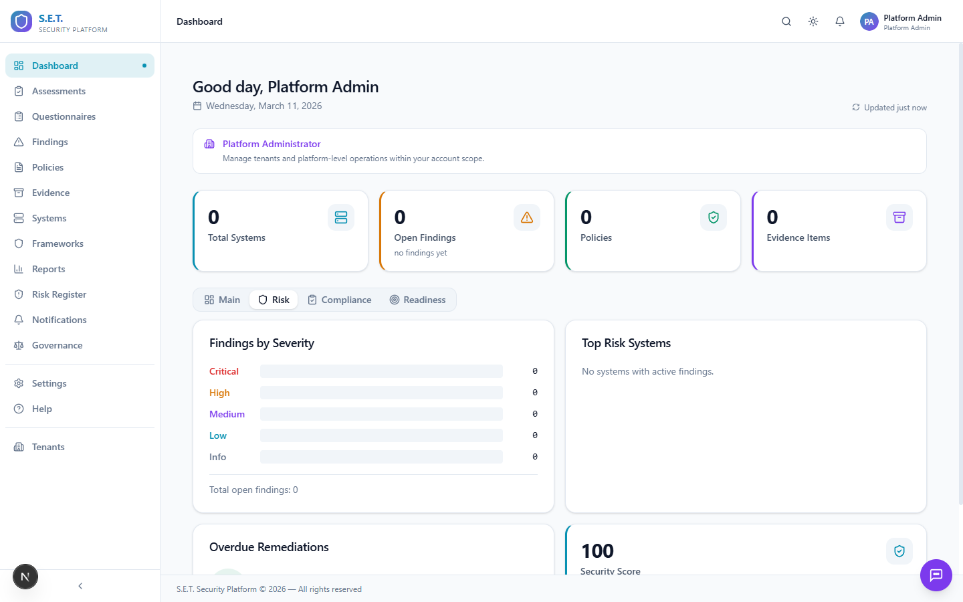Click the Settings gear sidebar icon
This screenshot has width=963, height=602.
click(19, 383)
